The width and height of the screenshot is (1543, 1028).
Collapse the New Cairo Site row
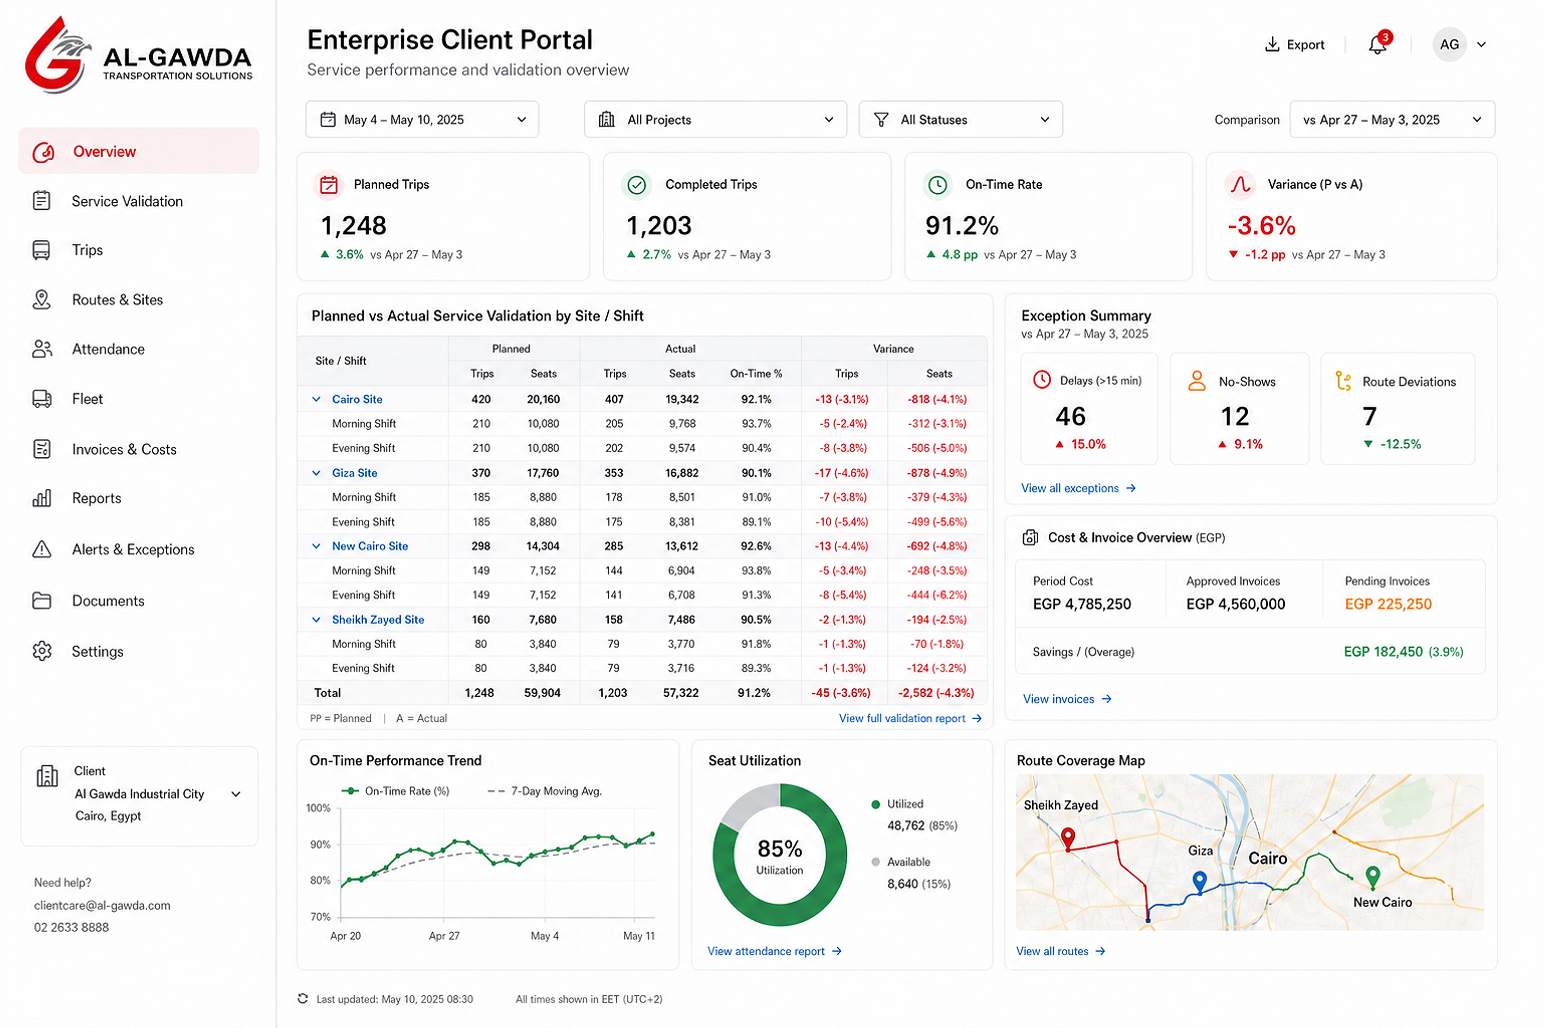tap(316, 546)
